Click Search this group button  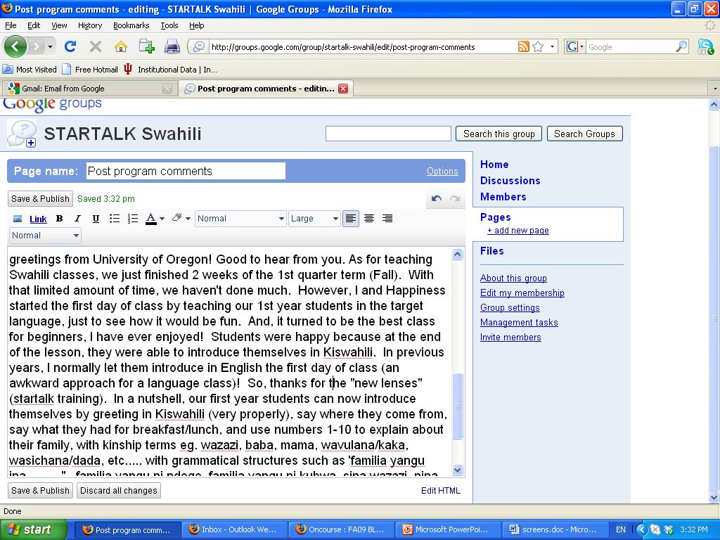499,134
